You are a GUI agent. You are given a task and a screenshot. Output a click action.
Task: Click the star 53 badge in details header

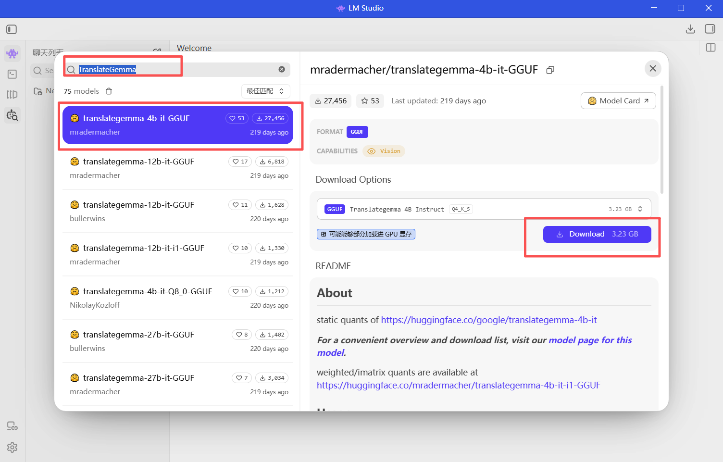(x=370, y=101)
